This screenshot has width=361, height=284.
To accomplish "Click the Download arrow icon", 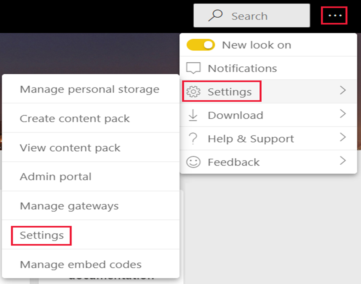I will click(x=193, y=115).
